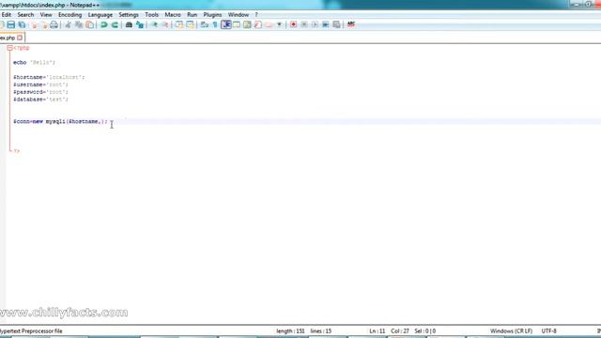Click the $hostname='localhost'; line
Screen dimensions: 601x338
tap(49, 77)
